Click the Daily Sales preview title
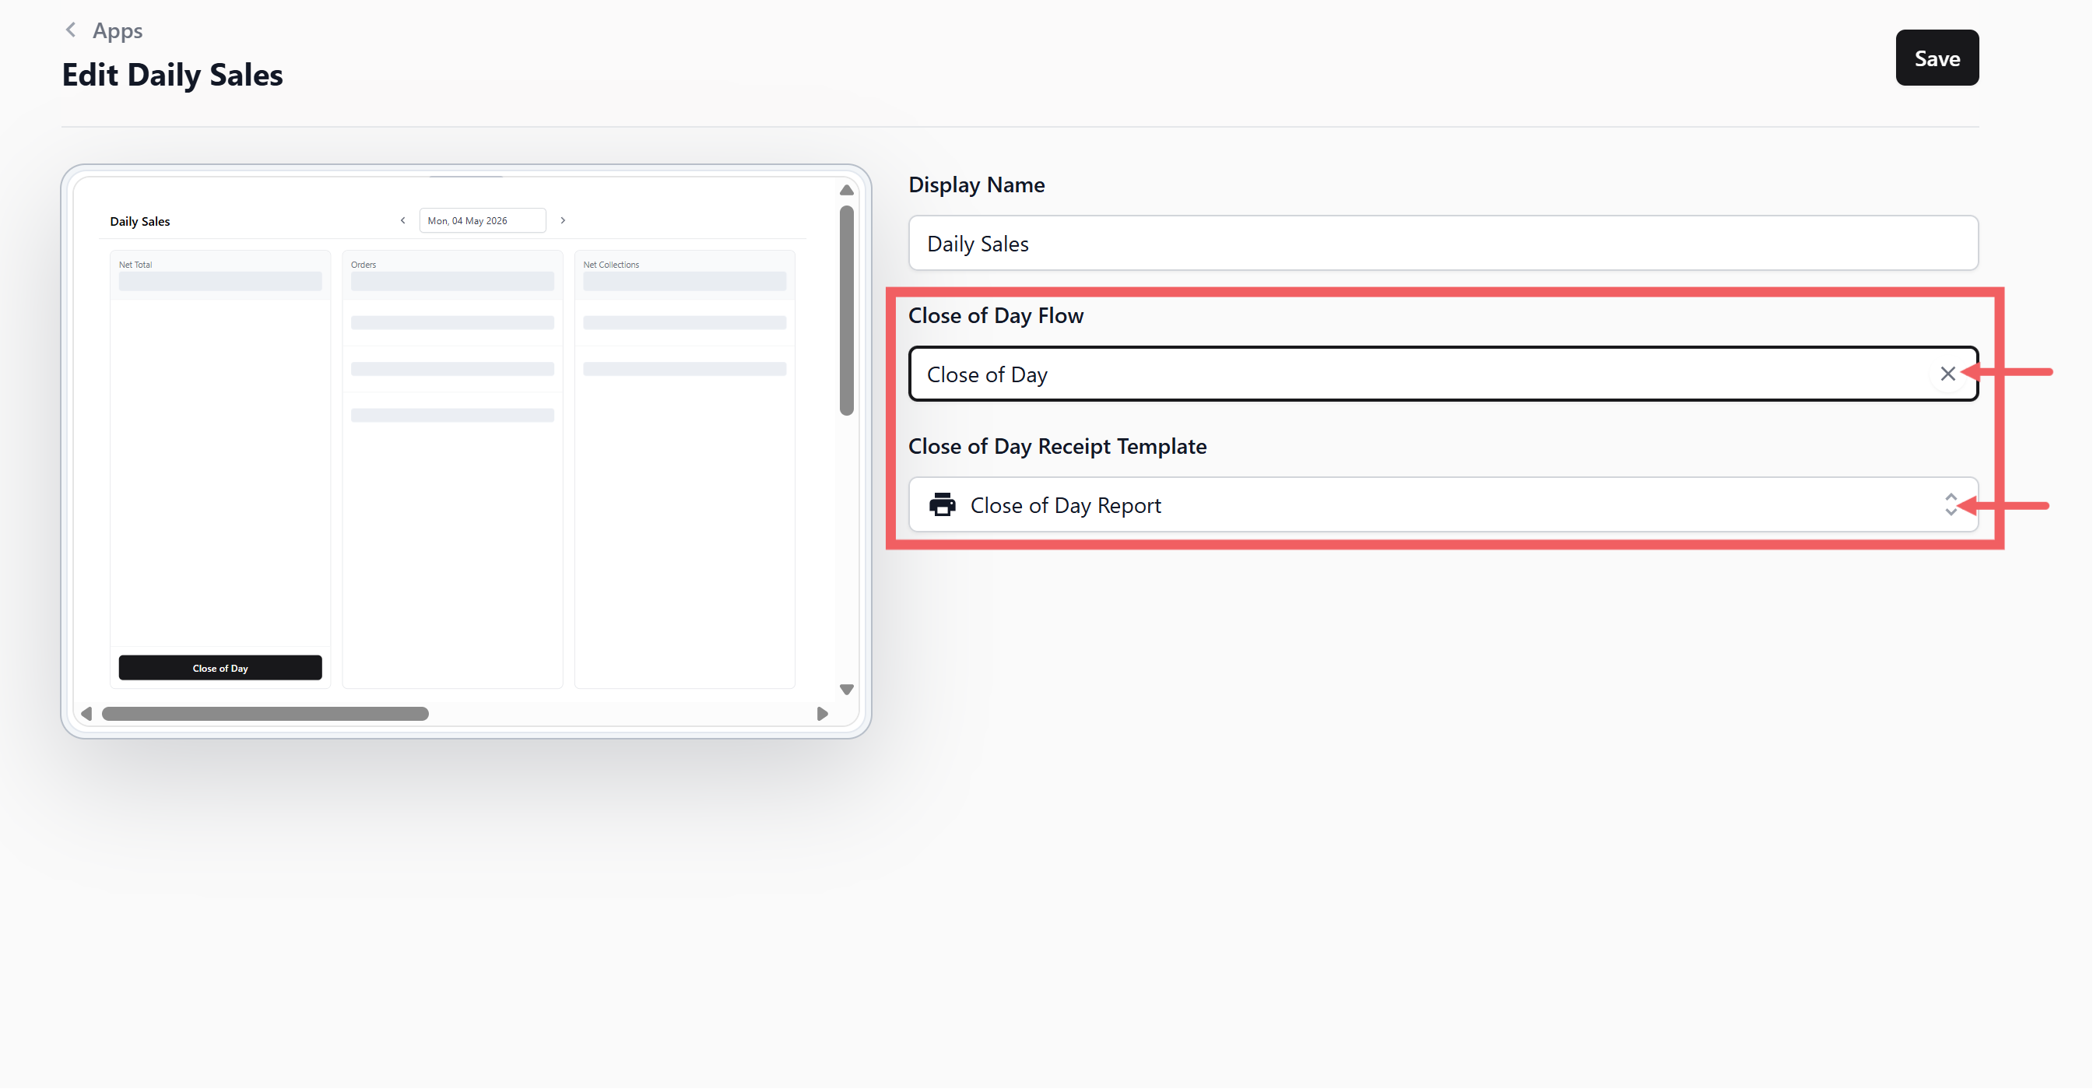Viewport: 2093px width, 1089px height. point(140,221)
